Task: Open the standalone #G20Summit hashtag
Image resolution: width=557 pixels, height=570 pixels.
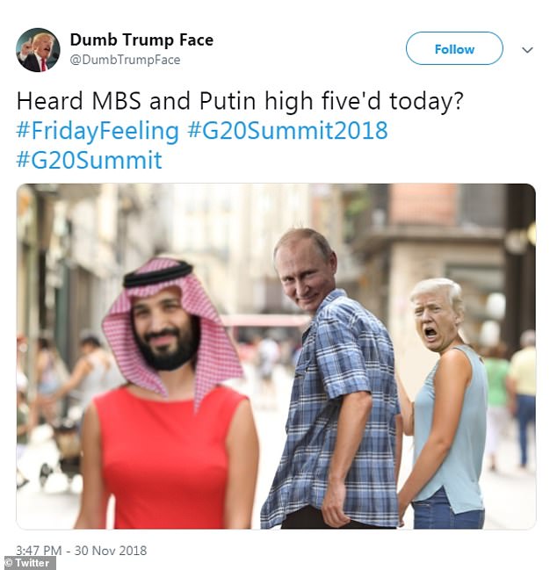Action: [x=89, y=160]
